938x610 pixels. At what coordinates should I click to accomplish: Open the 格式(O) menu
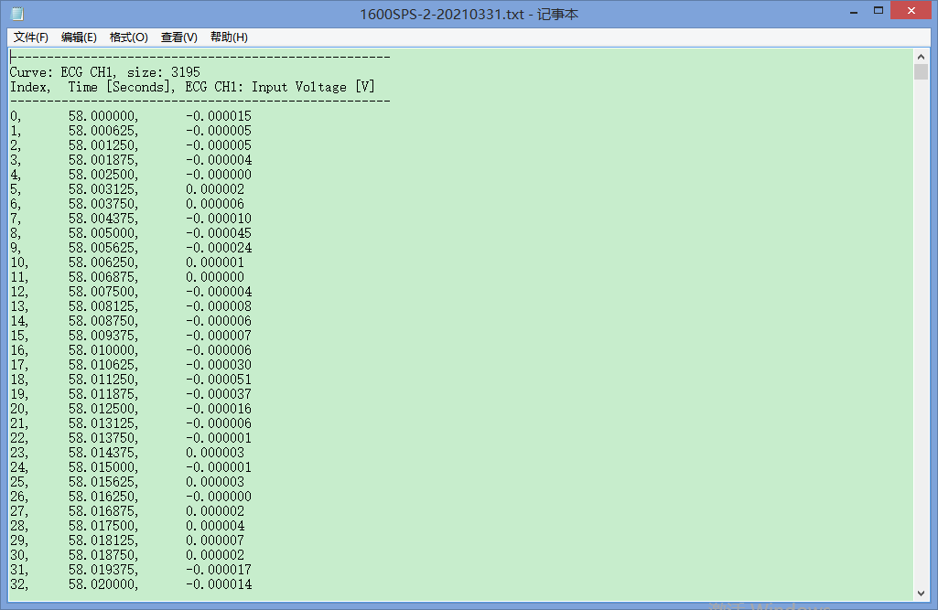[x=129, y=37]
